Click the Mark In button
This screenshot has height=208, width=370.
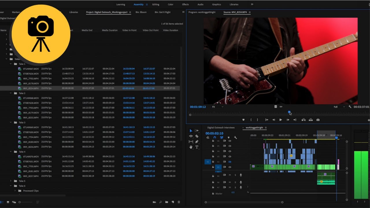tap(251, 120)
